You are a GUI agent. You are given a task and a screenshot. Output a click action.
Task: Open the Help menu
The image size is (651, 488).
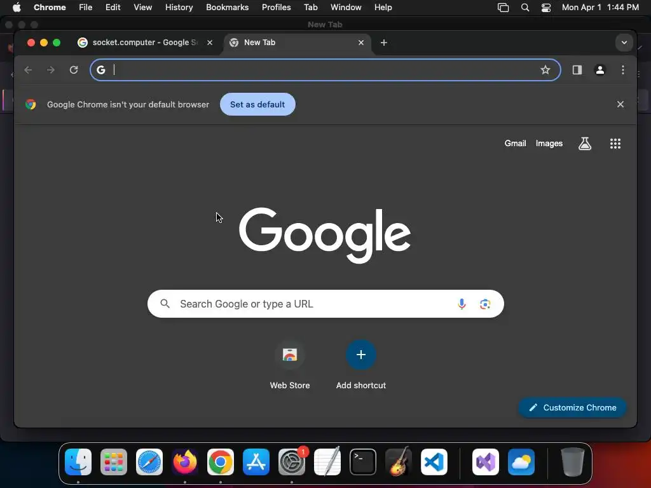coord(383,7)
